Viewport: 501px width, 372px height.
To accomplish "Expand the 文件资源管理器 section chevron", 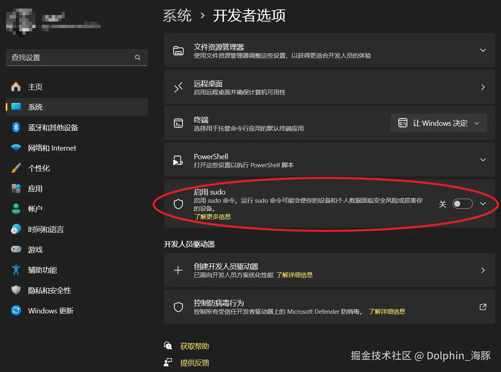I will (483, 50).
